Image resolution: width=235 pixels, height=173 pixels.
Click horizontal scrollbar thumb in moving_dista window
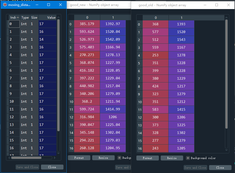26,158
